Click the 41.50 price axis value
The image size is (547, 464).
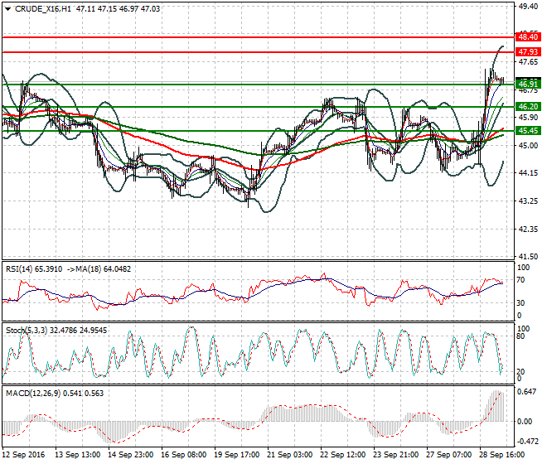point(528,256)
